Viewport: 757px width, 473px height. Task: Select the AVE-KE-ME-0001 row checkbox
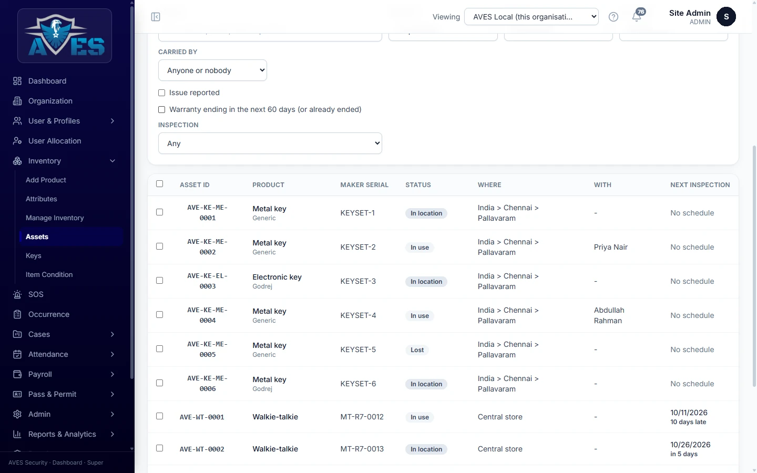point(160,212)
